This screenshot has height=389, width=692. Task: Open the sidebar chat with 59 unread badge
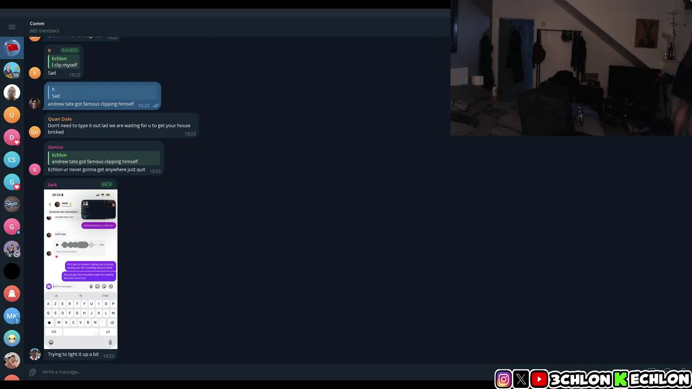(x=12, y=70)
